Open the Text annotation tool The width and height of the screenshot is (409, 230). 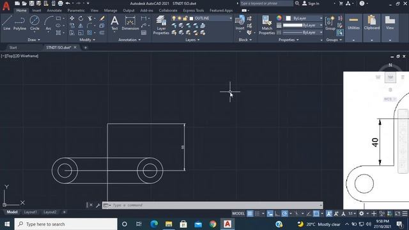[114, 23]
